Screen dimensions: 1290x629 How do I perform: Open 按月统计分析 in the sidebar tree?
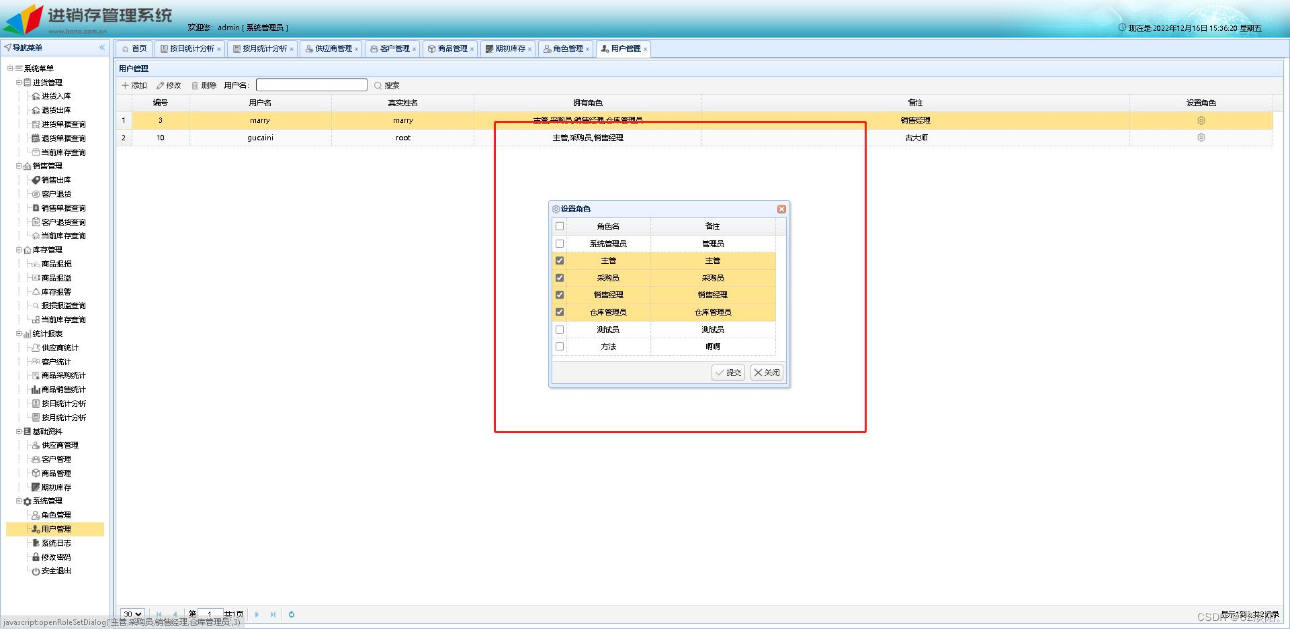click(x=63, y=418)
